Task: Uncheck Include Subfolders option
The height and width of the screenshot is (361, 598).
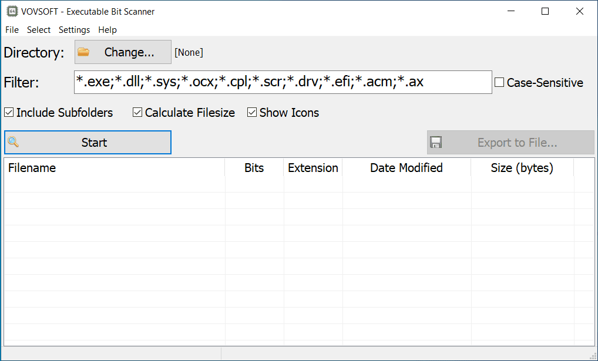Action: coord(9,113)
